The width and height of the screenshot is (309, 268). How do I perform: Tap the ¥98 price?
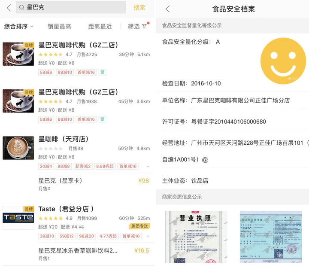tap(143, 181)
